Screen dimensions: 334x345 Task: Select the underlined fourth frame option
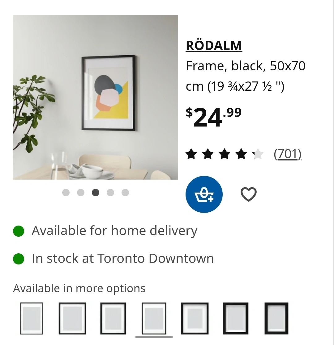pos(154,318)
